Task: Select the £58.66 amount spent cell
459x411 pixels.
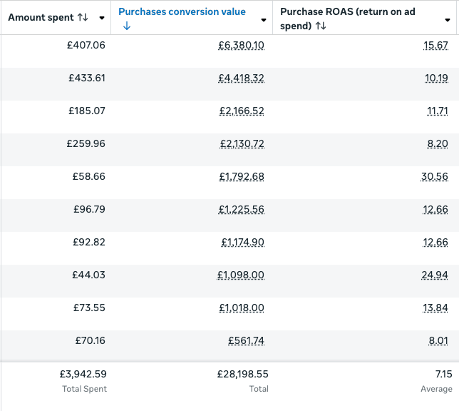Action: (88, 176)
